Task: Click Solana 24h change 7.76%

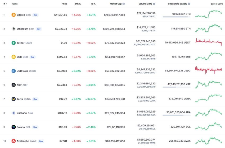Action: (76, 127)
